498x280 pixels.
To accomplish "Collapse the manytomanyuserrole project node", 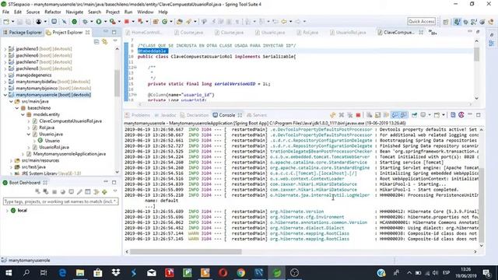I will click(5, 95).
